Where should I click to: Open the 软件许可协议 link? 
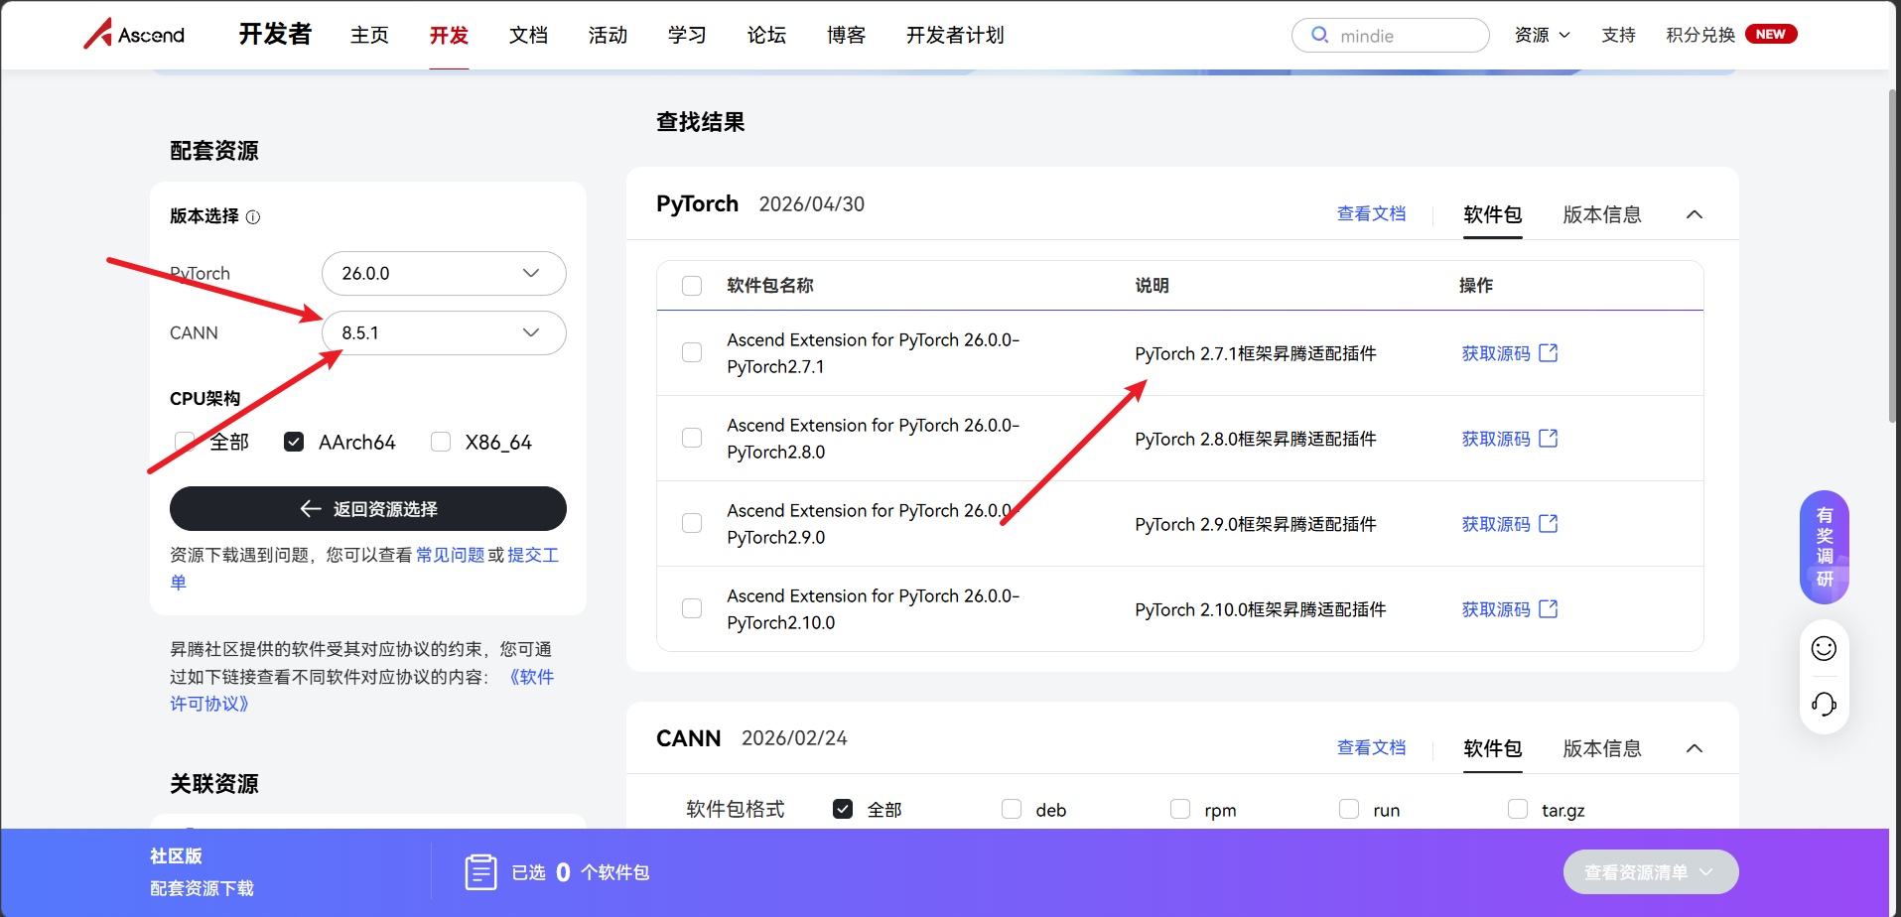point(532,677)
